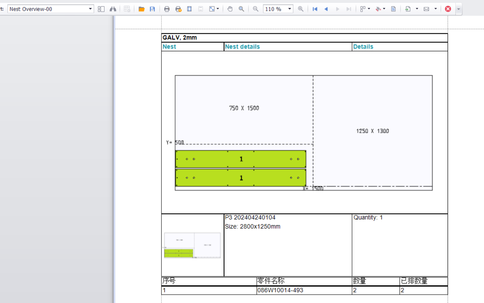This screenshot has height=303, width=484.
Task: Click the 'P3 202404240104' nest name
Action: [x=250, y=217]
